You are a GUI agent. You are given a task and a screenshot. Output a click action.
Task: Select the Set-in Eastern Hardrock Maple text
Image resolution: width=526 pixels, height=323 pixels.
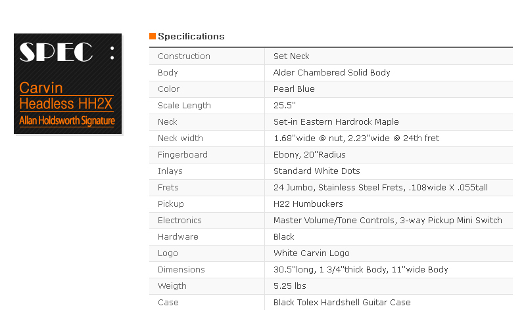336,122
